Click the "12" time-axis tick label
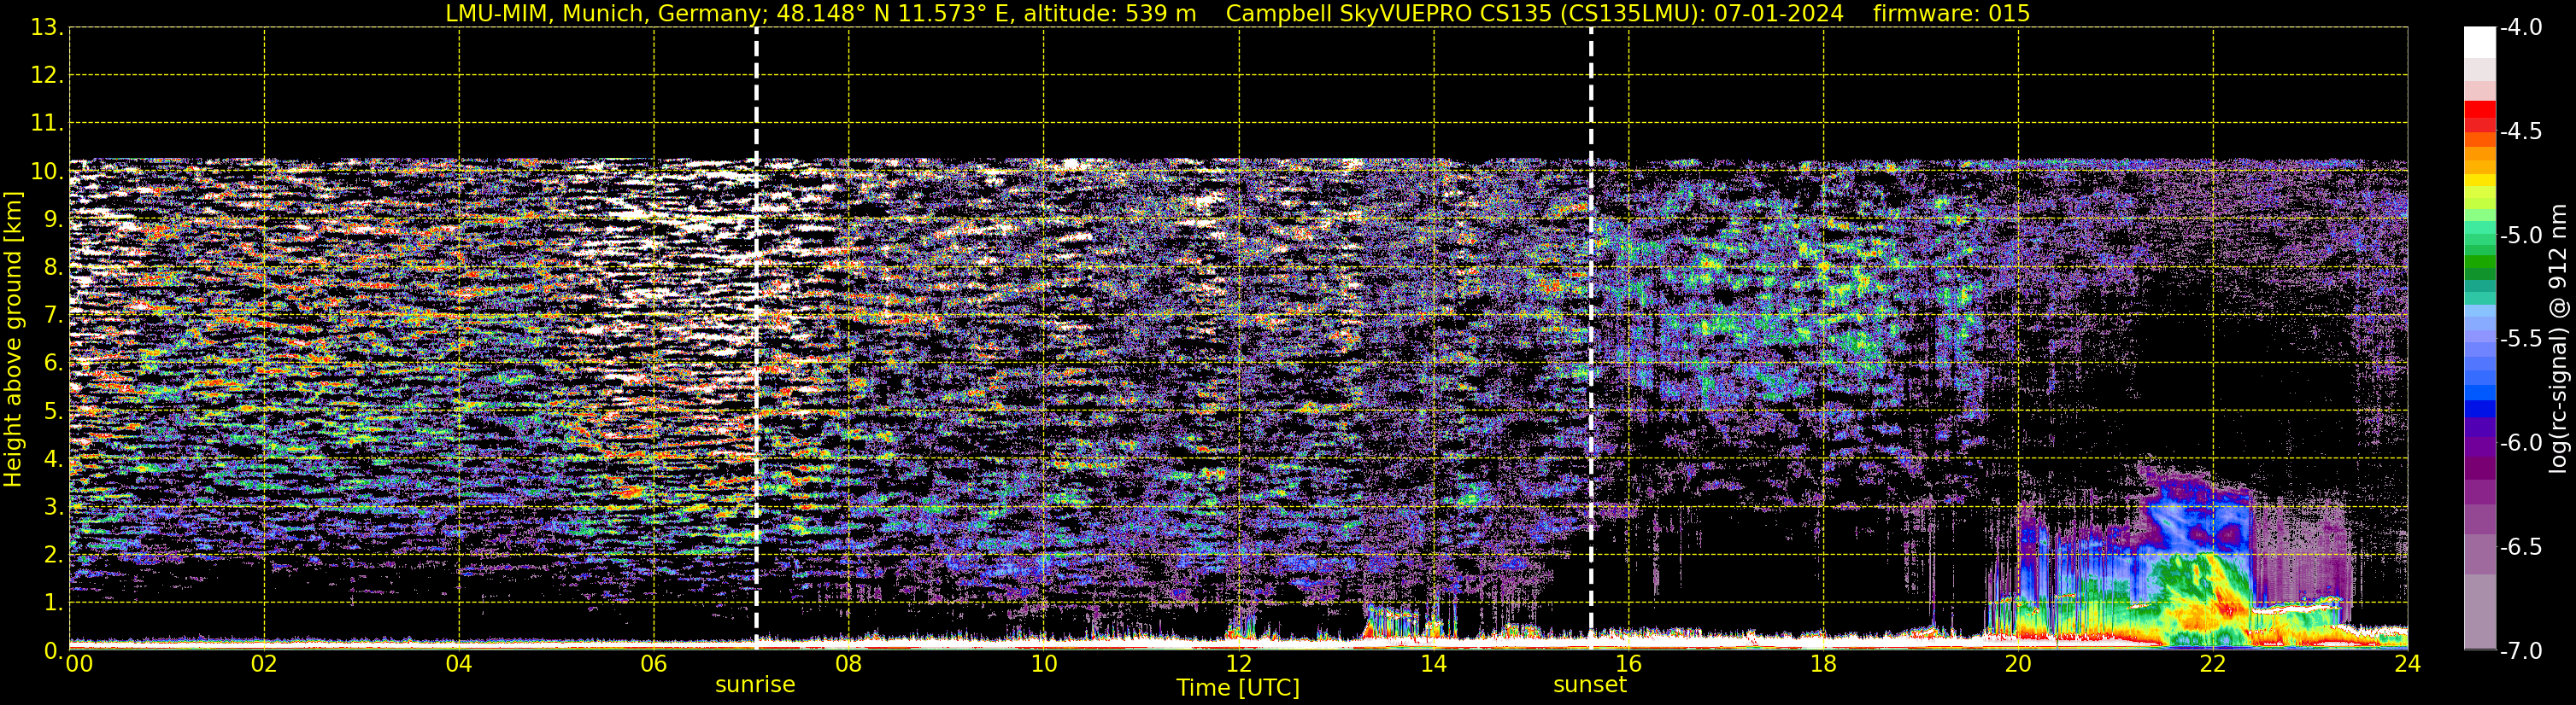The height and width of the screenshot is (705, 2576). pyautogui.click(x=1239, y=664)
